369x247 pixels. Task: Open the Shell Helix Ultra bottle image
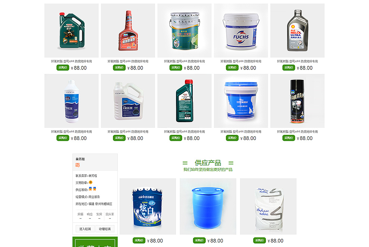(x=297, y=30)
